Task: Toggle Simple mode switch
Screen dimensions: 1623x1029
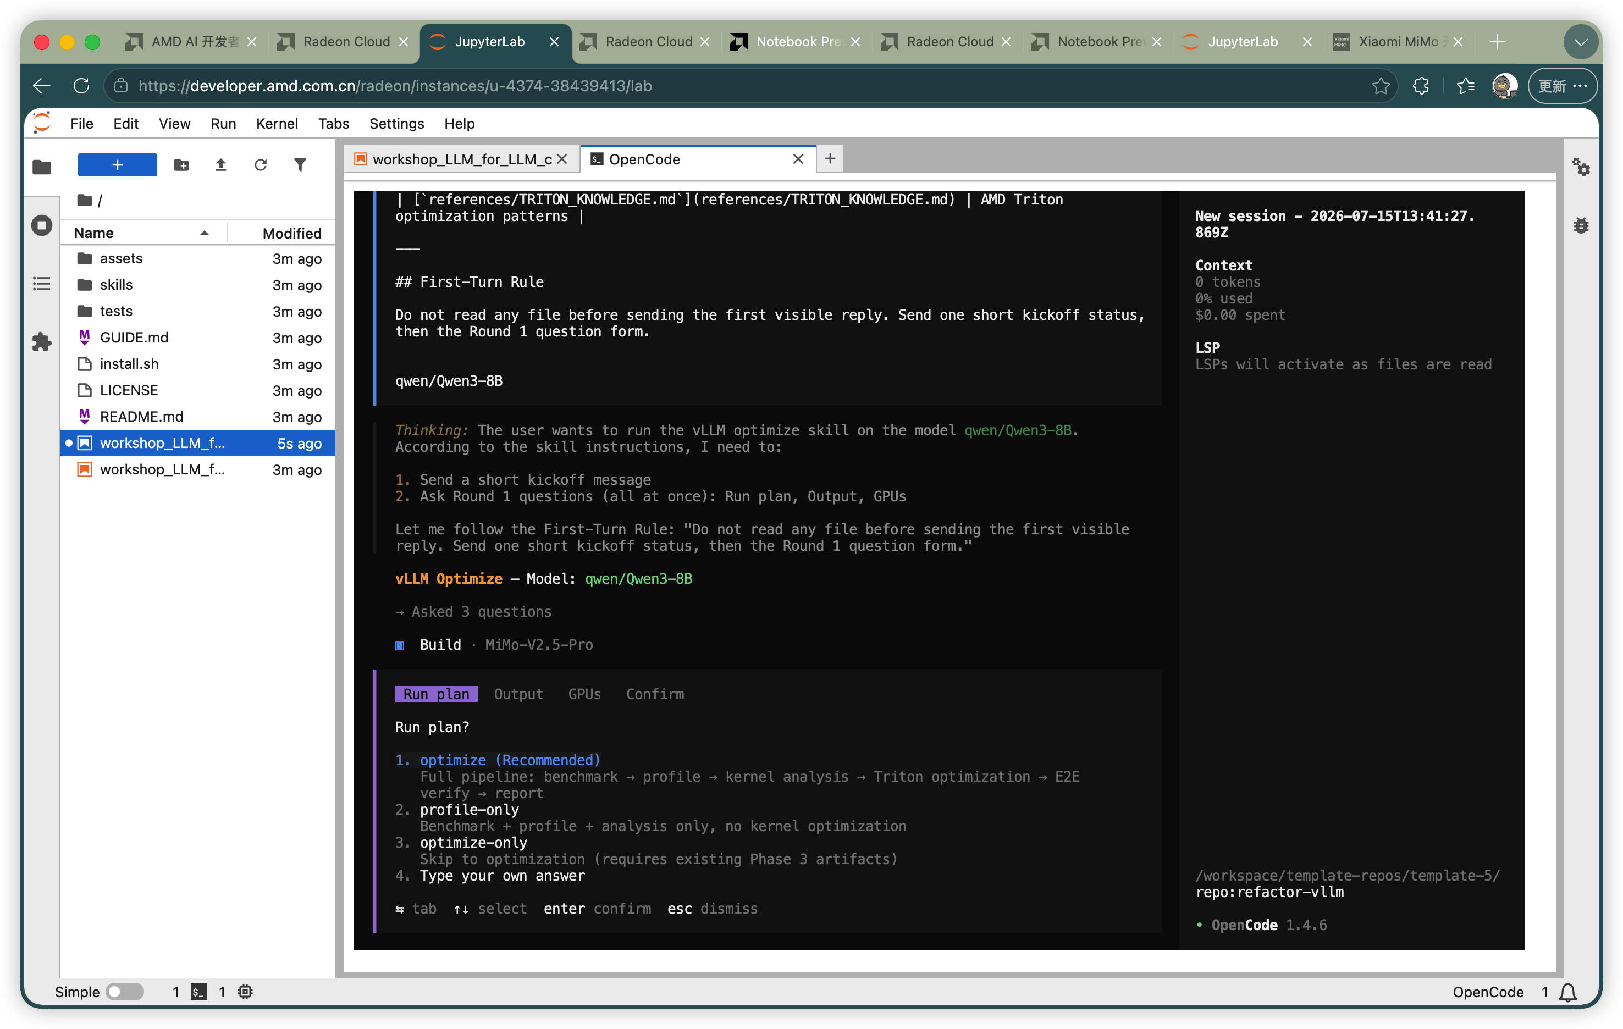Action: 125,991
